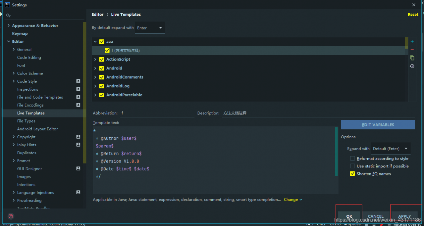Click project-level icon beside File and Code Templates
Image resolution: width=424 pixels, height=226 pixels.
click(x=78, y=97)
